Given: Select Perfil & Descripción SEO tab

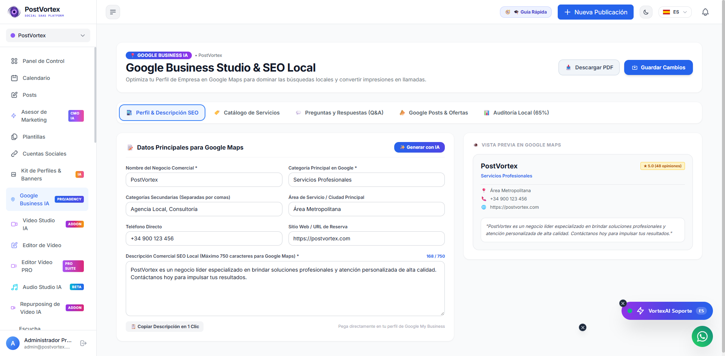Looking at the screenshot, I should (162, 113).
